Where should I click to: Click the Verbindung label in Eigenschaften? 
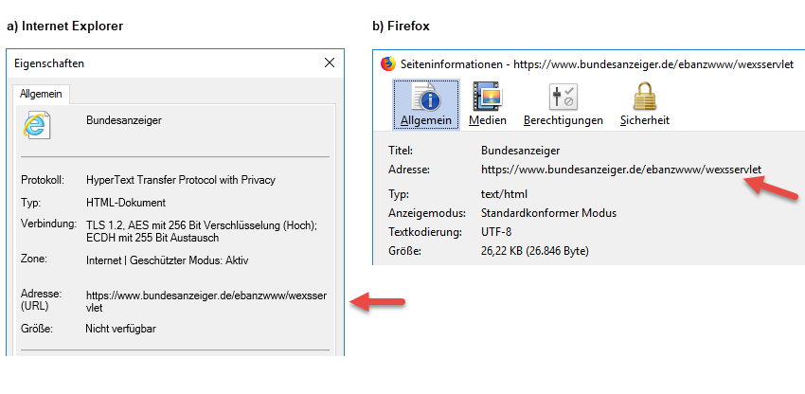click(48, 224)
